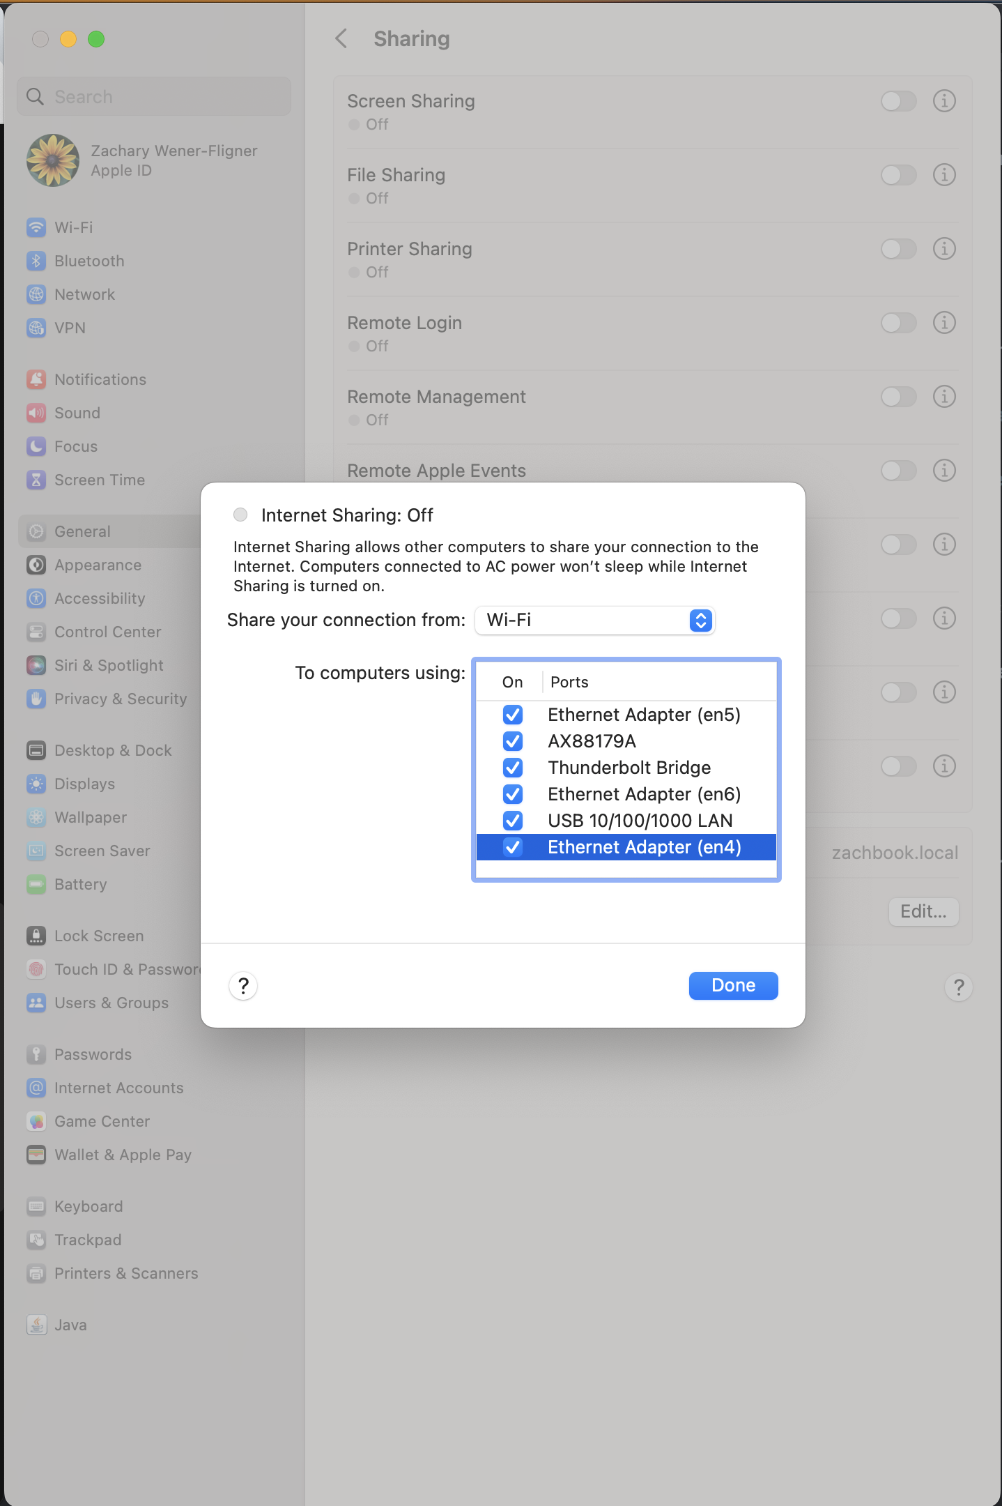Click the Wi-Fi icon in sidebar

pos(36,227)
